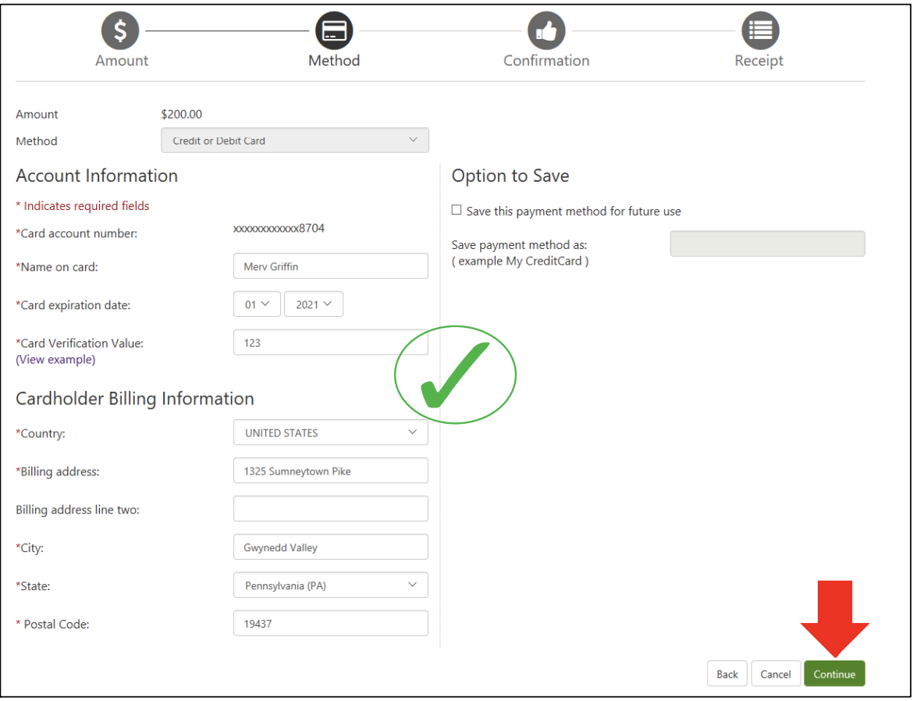Click the Billing address line two field

coord(330,509)
